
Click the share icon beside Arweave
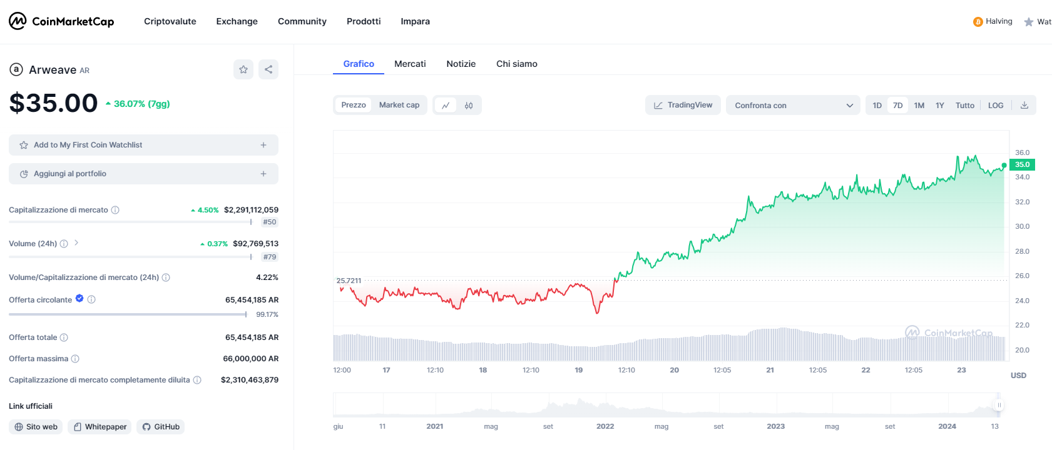pos(268,69)
